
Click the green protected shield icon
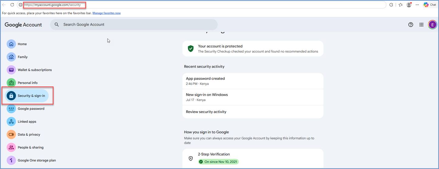[x=191, y=49]
